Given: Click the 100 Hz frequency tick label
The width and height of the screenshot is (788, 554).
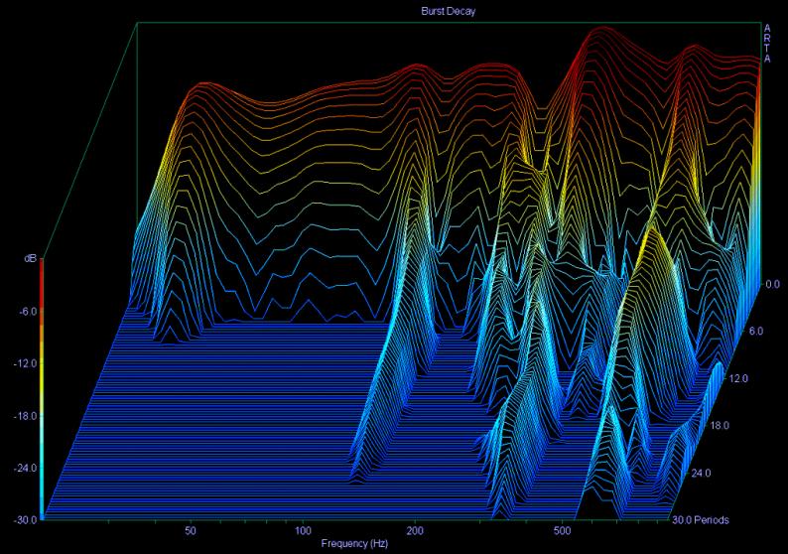Looking at the screenshot, I should point(303,531).
